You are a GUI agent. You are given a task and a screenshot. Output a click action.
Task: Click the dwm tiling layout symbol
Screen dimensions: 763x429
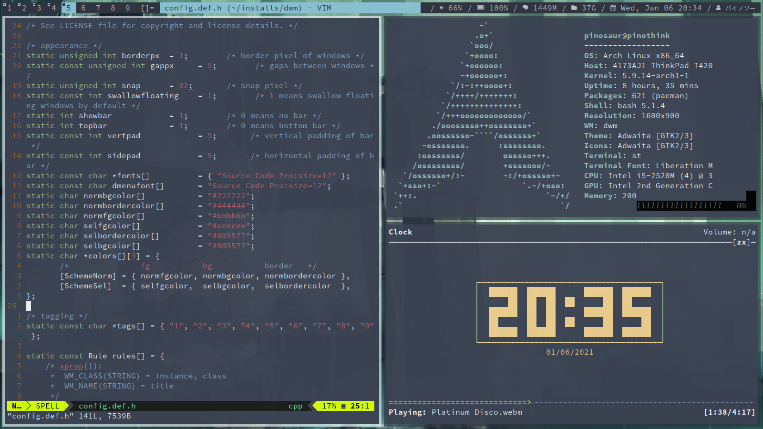pos(148,8)
